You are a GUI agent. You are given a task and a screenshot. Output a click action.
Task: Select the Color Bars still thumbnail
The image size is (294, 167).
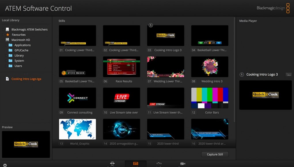coord(210,98)
